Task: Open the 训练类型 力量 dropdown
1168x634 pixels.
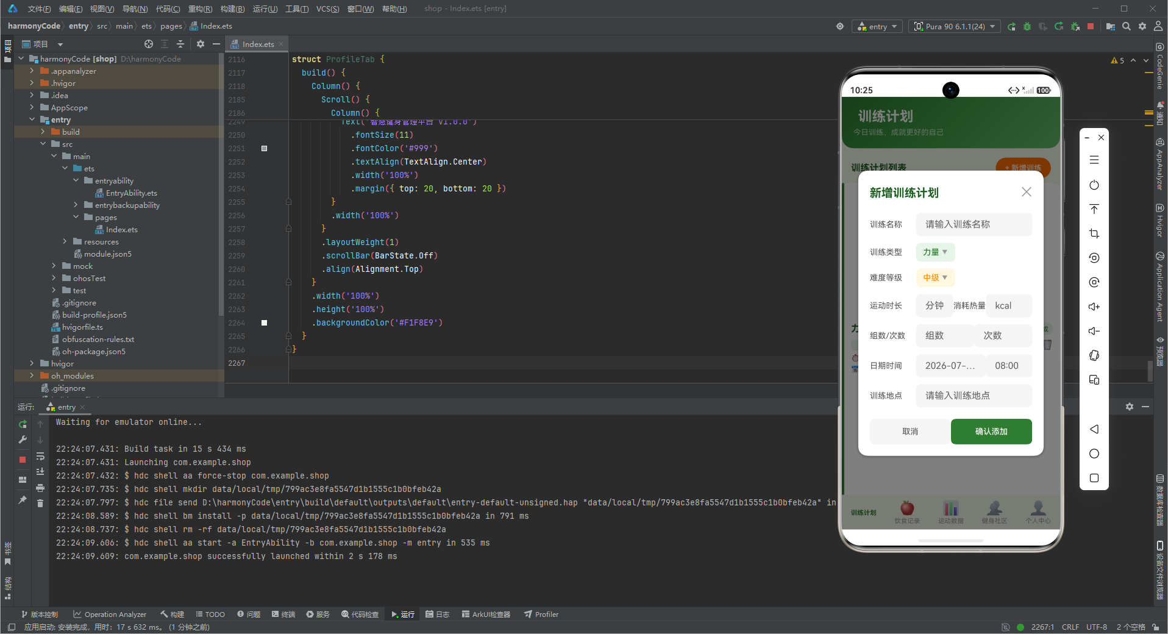Action: click(935, 252)
